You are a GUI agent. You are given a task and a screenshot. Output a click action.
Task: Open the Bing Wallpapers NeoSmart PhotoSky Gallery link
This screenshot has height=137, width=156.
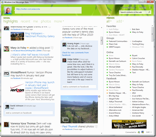(40, 35)
